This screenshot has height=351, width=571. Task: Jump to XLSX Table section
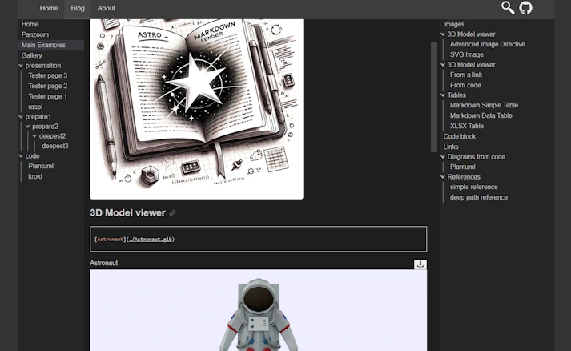(x=466, y=126)
